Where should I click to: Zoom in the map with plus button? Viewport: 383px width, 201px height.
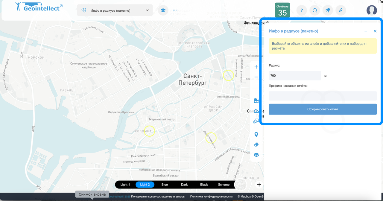pyautogui.click(x=256, y=67)
